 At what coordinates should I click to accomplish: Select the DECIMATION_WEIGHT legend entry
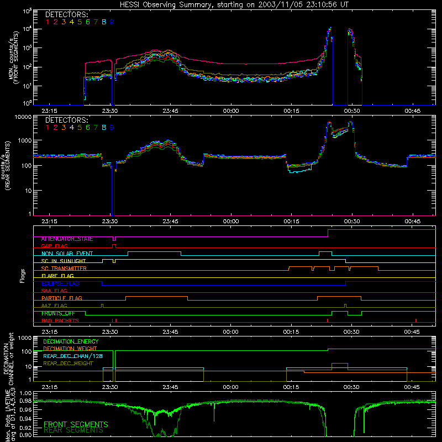70,349
